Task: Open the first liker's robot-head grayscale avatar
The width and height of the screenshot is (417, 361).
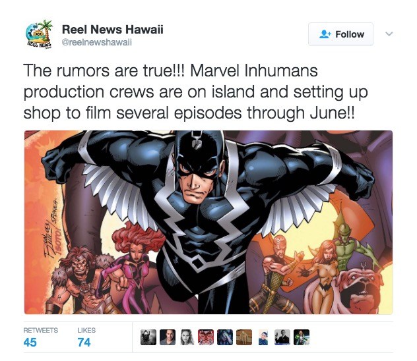Action: point(148,337)
